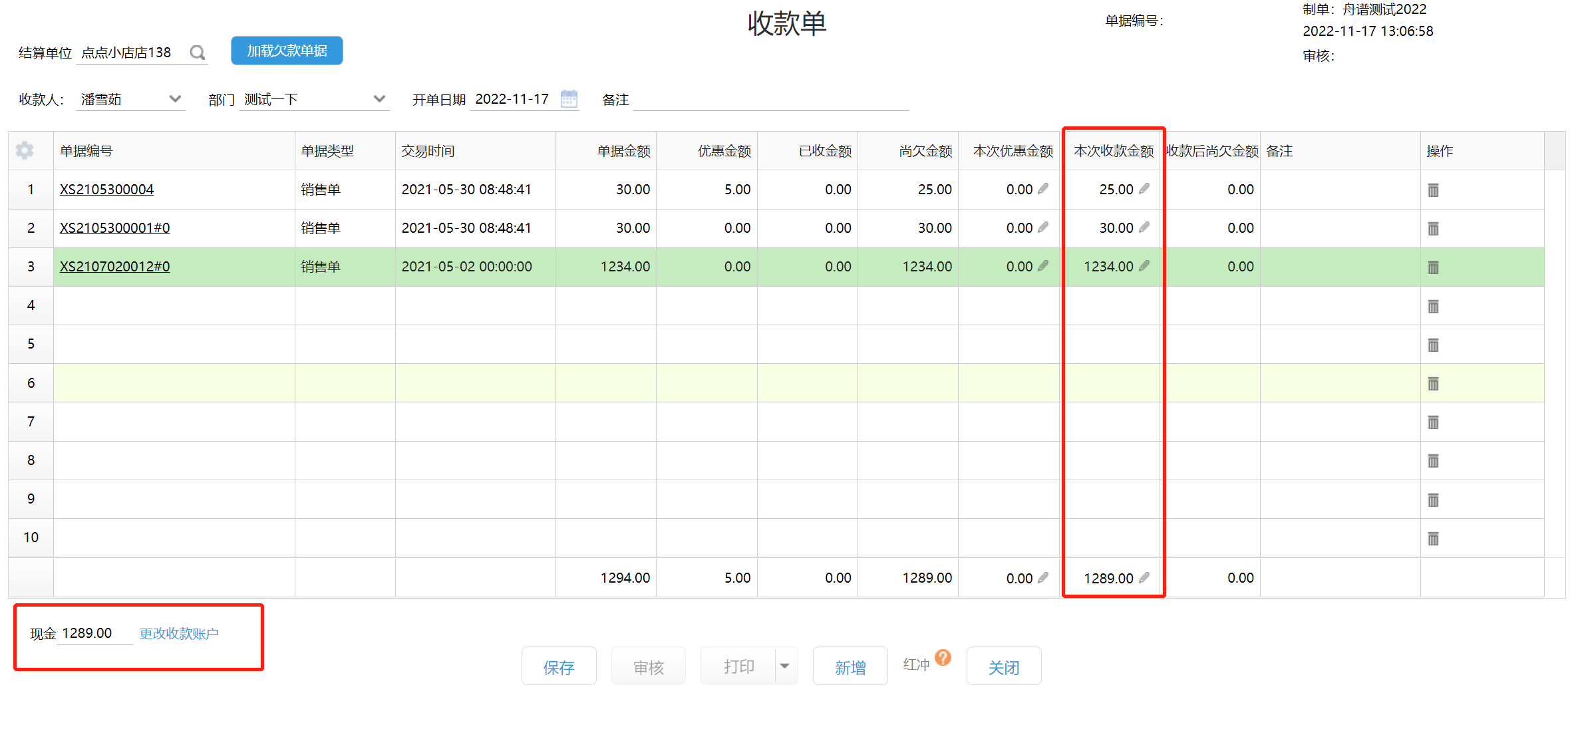Edit 本次收款金额 25.00 pencil icon

click(1144, 189)
